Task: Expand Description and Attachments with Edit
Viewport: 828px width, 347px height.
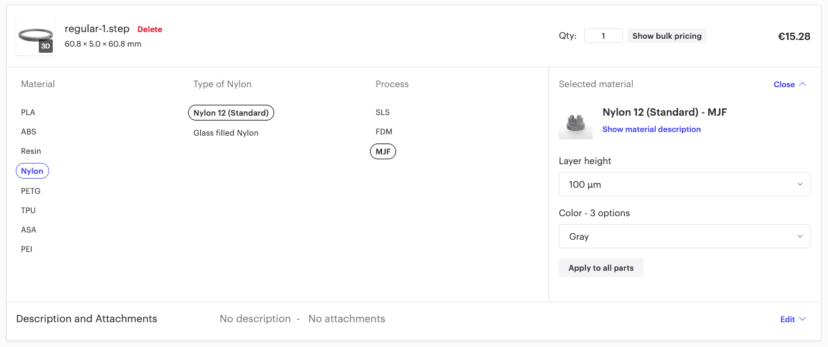Action: point(793,319)
